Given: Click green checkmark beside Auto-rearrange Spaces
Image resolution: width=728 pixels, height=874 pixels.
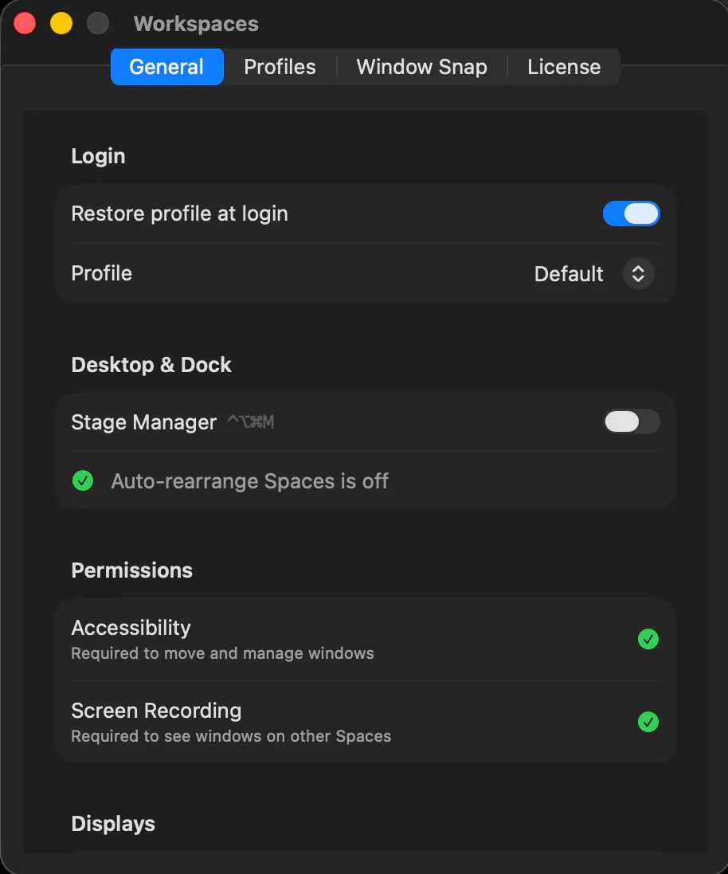Looking at the screenshot, I should (x=83, y=480).
